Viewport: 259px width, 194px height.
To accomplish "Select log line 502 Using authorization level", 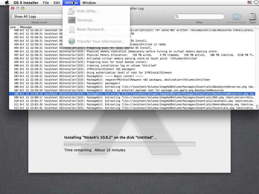I will tap(132, 72).
